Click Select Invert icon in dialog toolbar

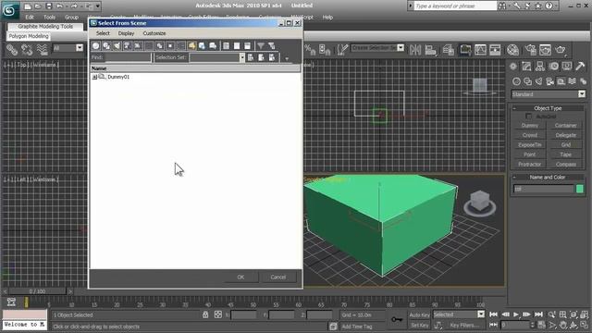[247, 45]
